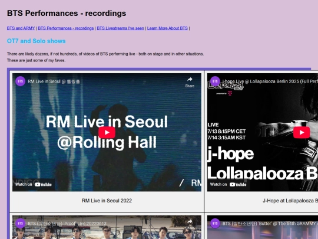The width and height of the screenshot is (318, 239).
Task: Open BTS Livestreams I've seen link
Action: [x=121, y=28]
